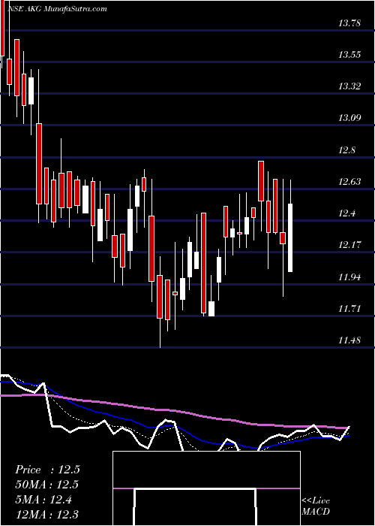This screenshot has height=526, width=375.
Task: Select the 12.63 price axis label
Action: [x=349, y=182]
